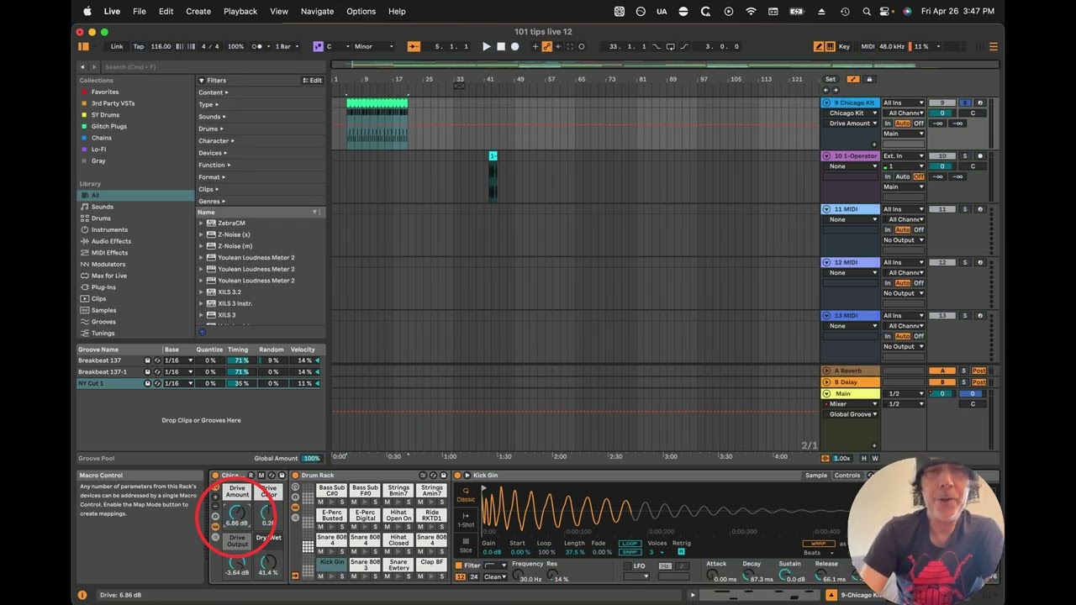Toggle the browser panel icon at top-left

pos(83,46)
